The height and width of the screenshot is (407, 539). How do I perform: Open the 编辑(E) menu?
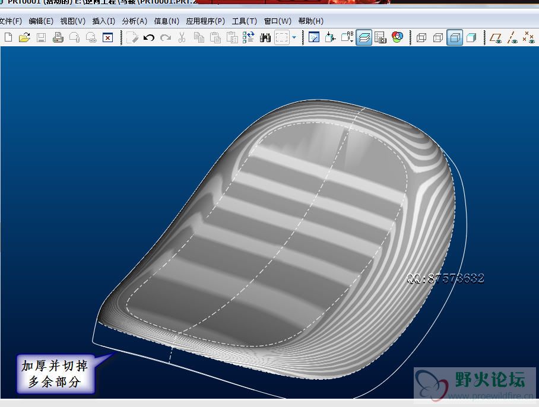click(x=41, y=21)
